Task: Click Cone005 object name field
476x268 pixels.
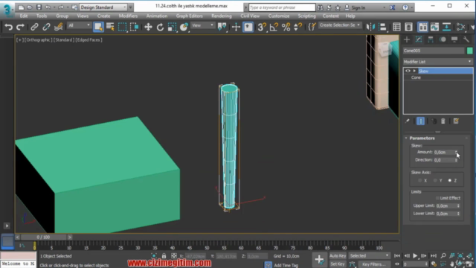Action: (434, 51)
